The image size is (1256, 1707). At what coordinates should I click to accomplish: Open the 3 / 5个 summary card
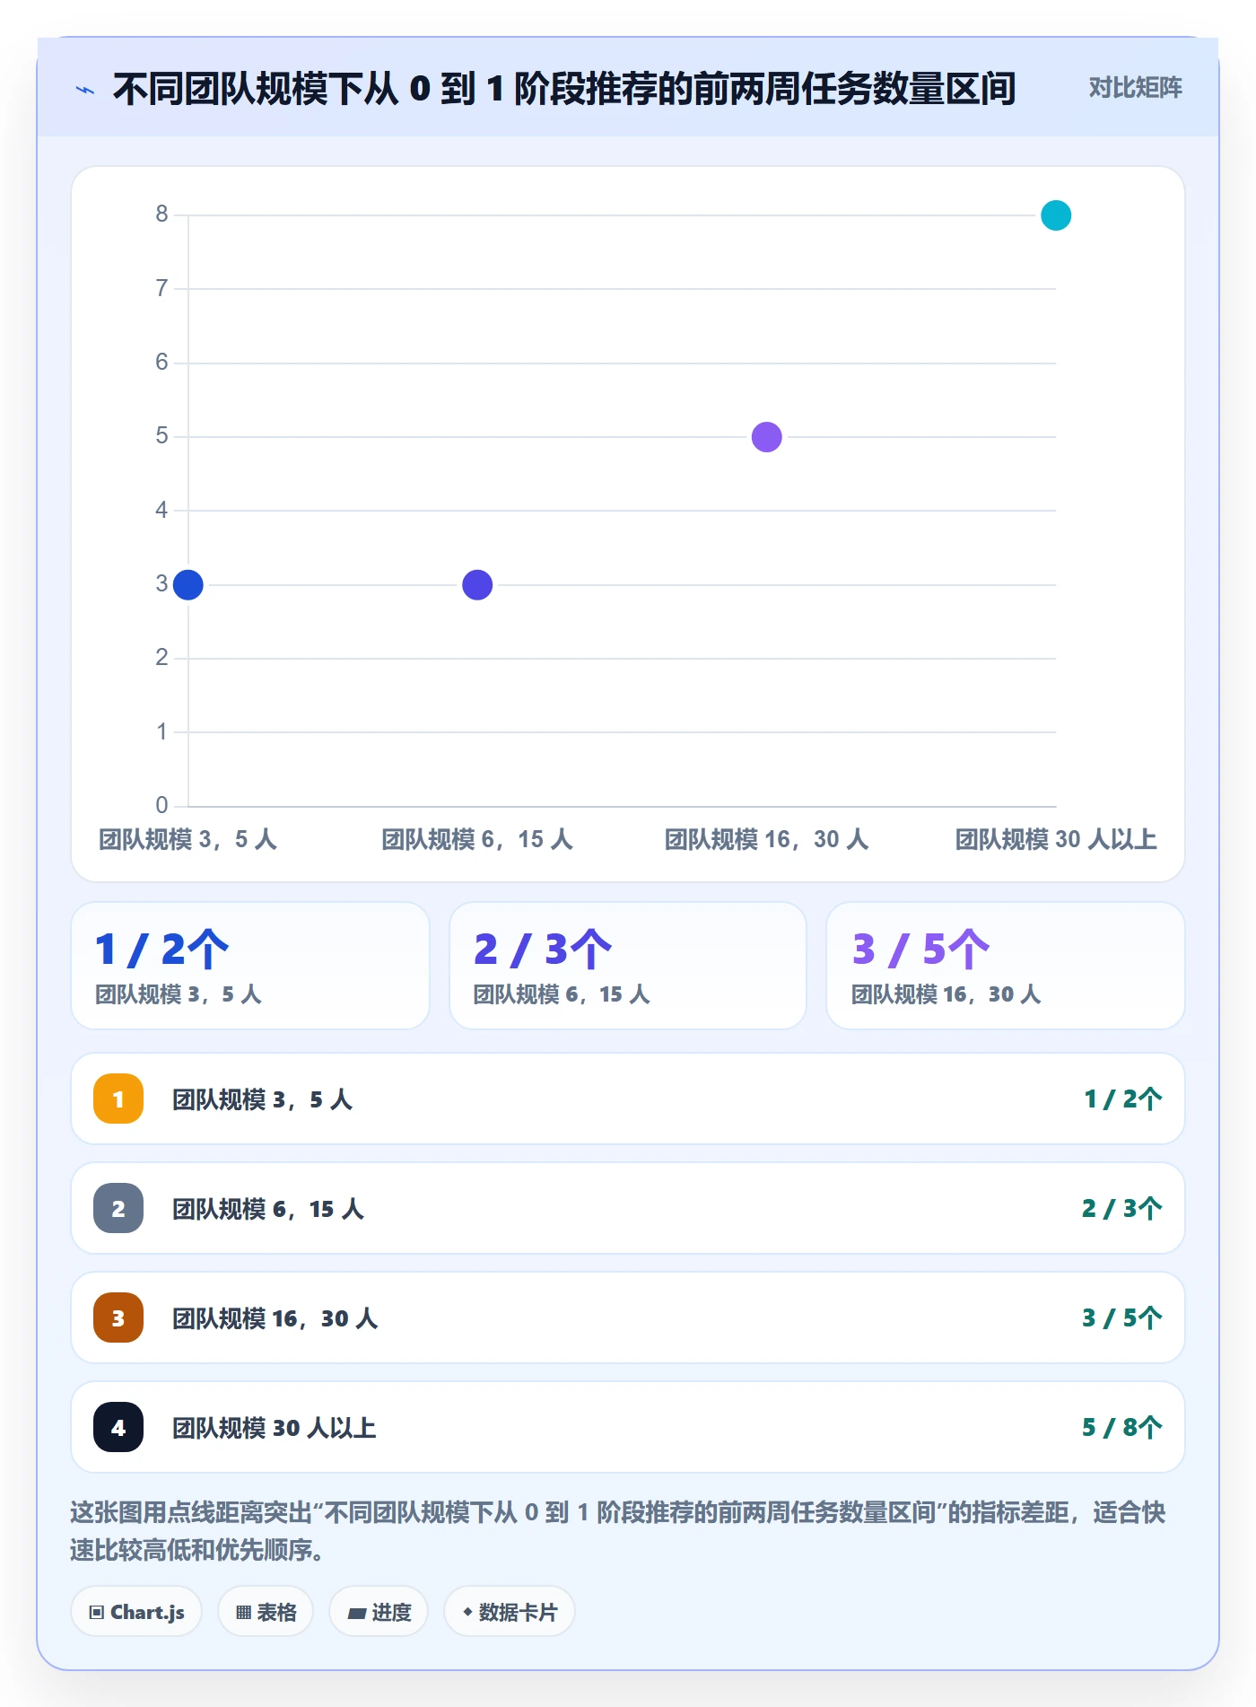coord(1006,966)
